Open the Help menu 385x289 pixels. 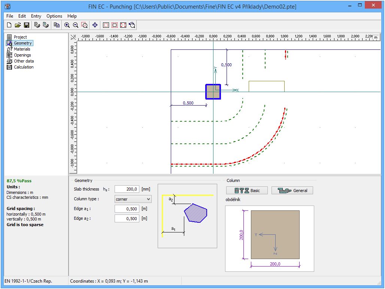(72, 16)
